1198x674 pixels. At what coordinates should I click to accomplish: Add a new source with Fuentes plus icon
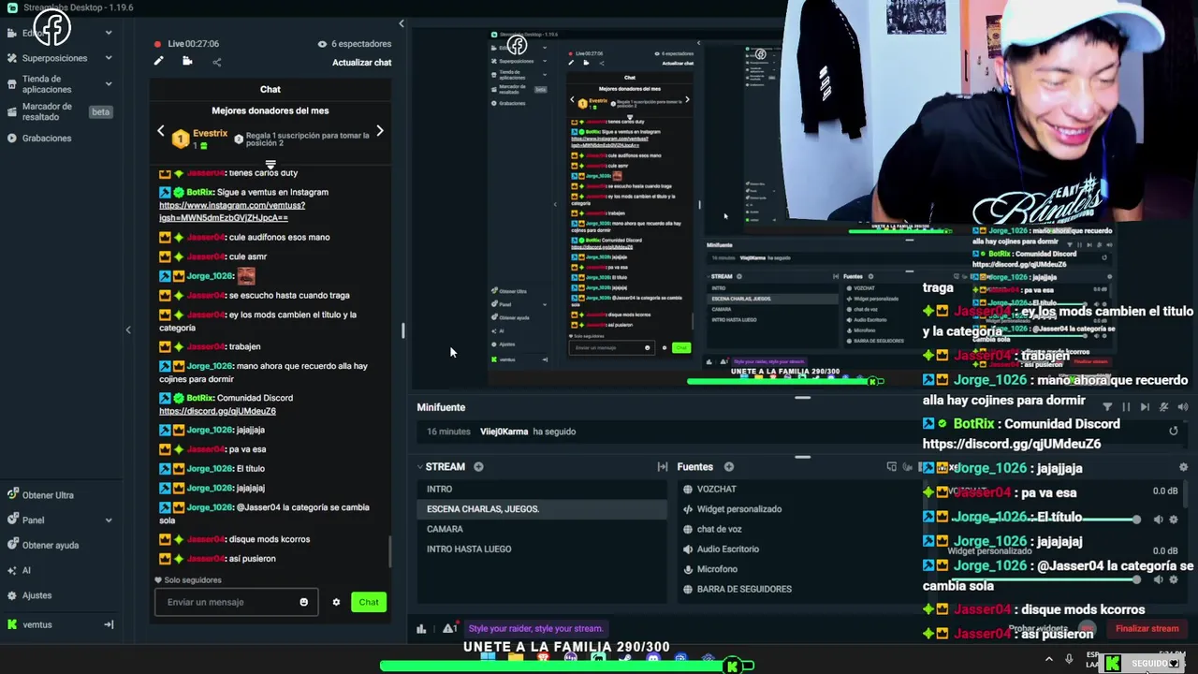[728, 466]
